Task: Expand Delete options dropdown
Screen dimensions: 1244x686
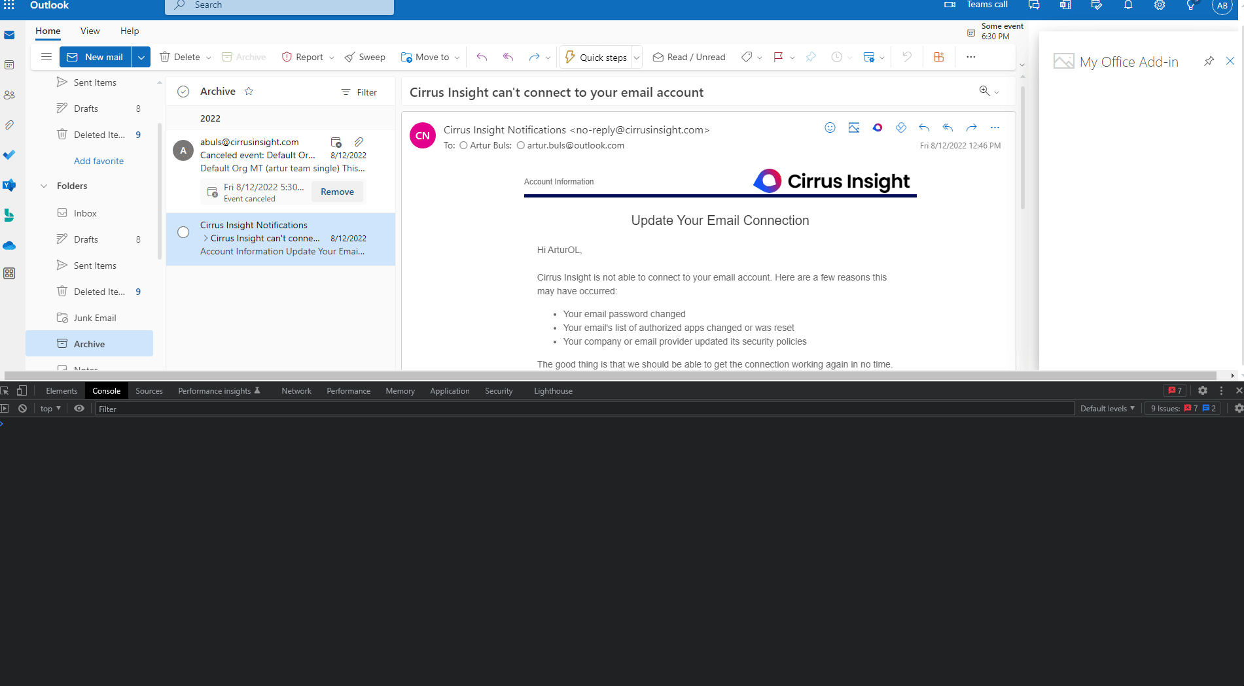Action: point(209,58)
